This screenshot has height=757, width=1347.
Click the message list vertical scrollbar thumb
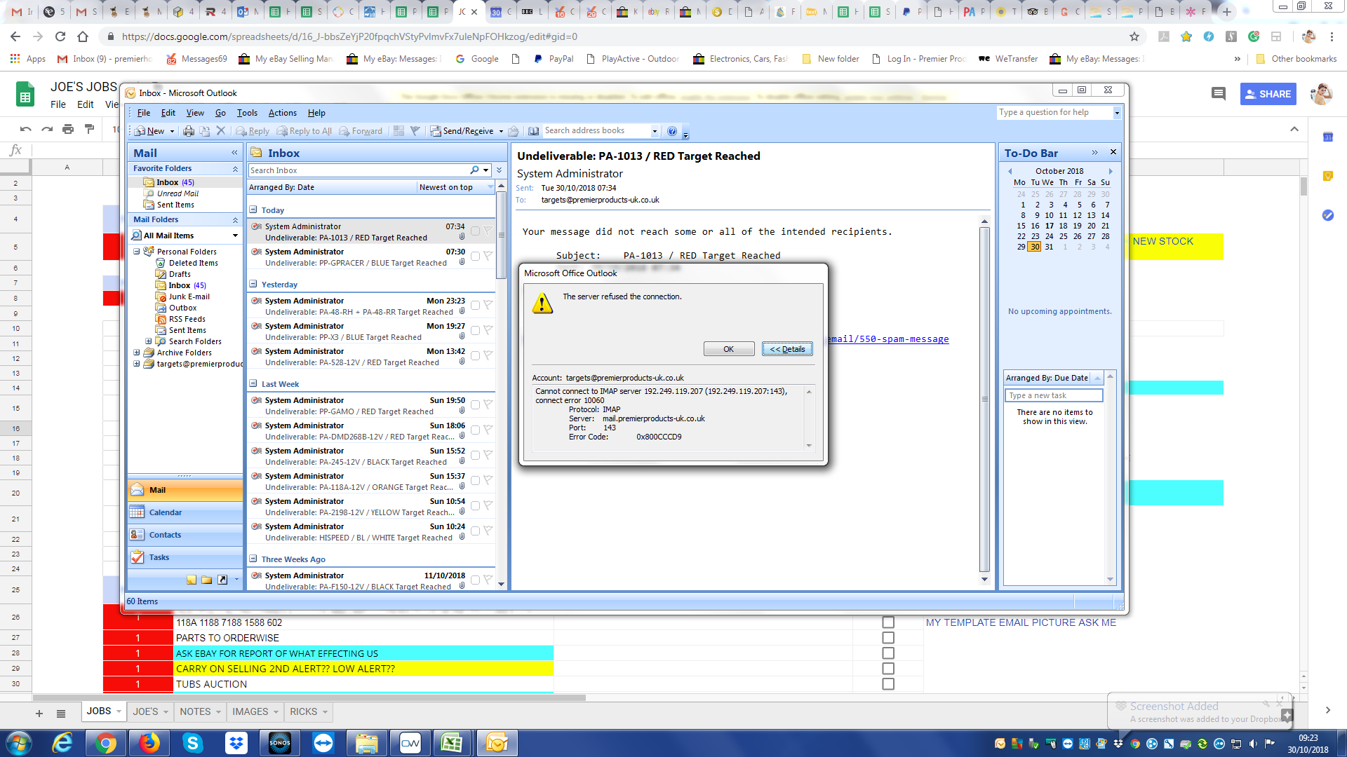tap(501, 236)
